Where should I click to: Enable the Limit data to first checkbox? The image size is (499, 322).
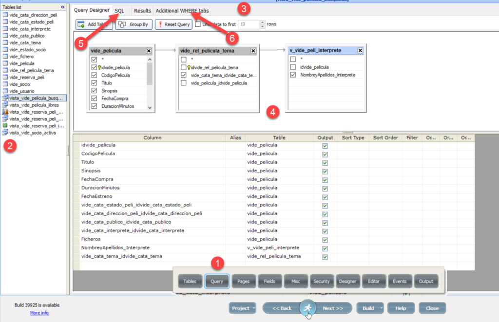pyautogui.click(x=198, y=24)
